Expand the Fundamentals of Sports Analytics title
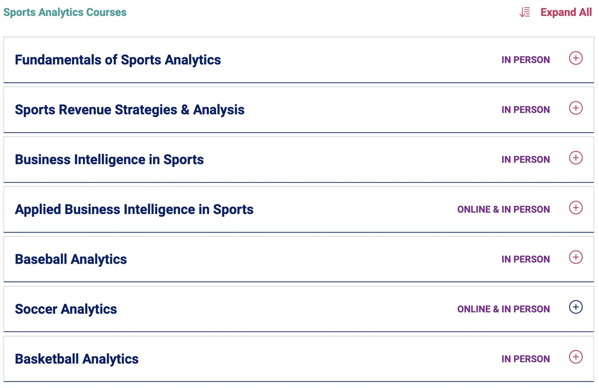The height and width of the screenshot is (388, 599). pyautogui.click(x=118, y=60)
